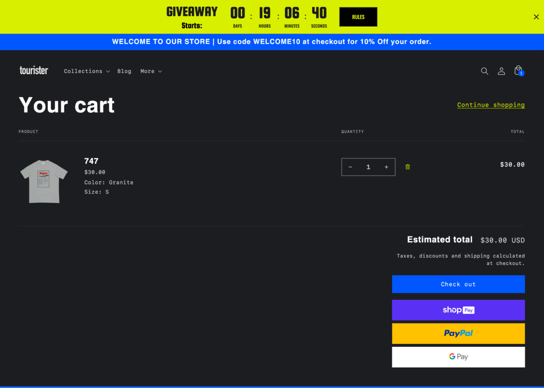The width and height of the screenshot is (544, 388).
Task: Select the PRODUCT column header
Action: click(x=28, y=132)
